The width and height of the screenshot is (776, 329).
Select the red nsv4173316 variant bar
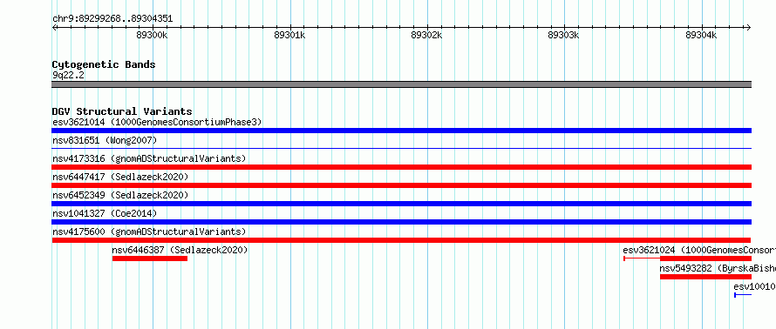401,167
